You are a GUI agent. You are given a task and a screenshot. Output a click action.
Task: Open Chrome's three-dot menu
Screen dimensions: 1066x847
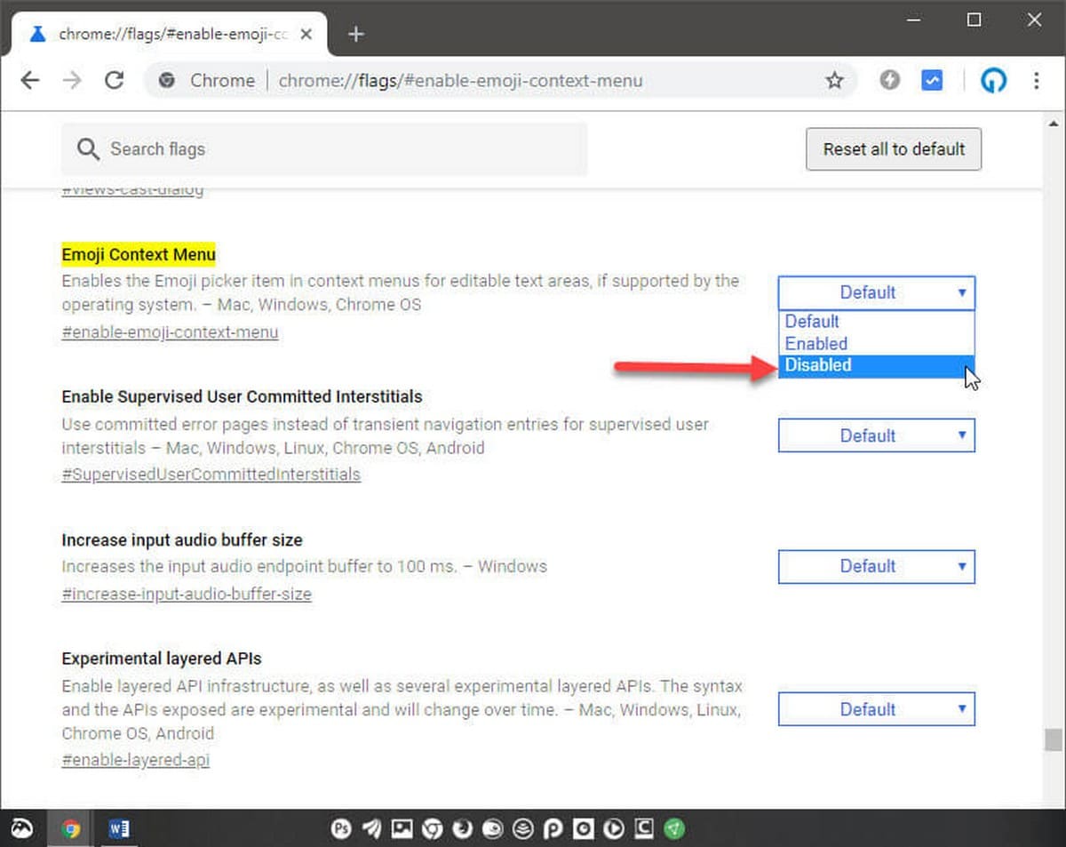[1036, 81]
